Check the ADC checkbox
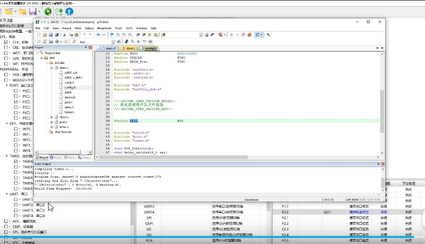The height and width of the screenshot is (244, 425). (6, 221)
